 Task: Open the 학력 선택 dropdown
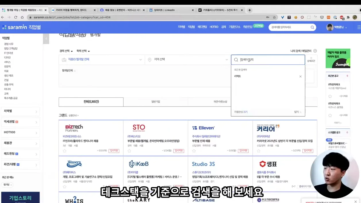[83, 51]
